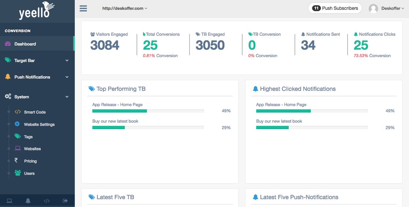Click the logout icon in sidebar footer

(65, 201)
